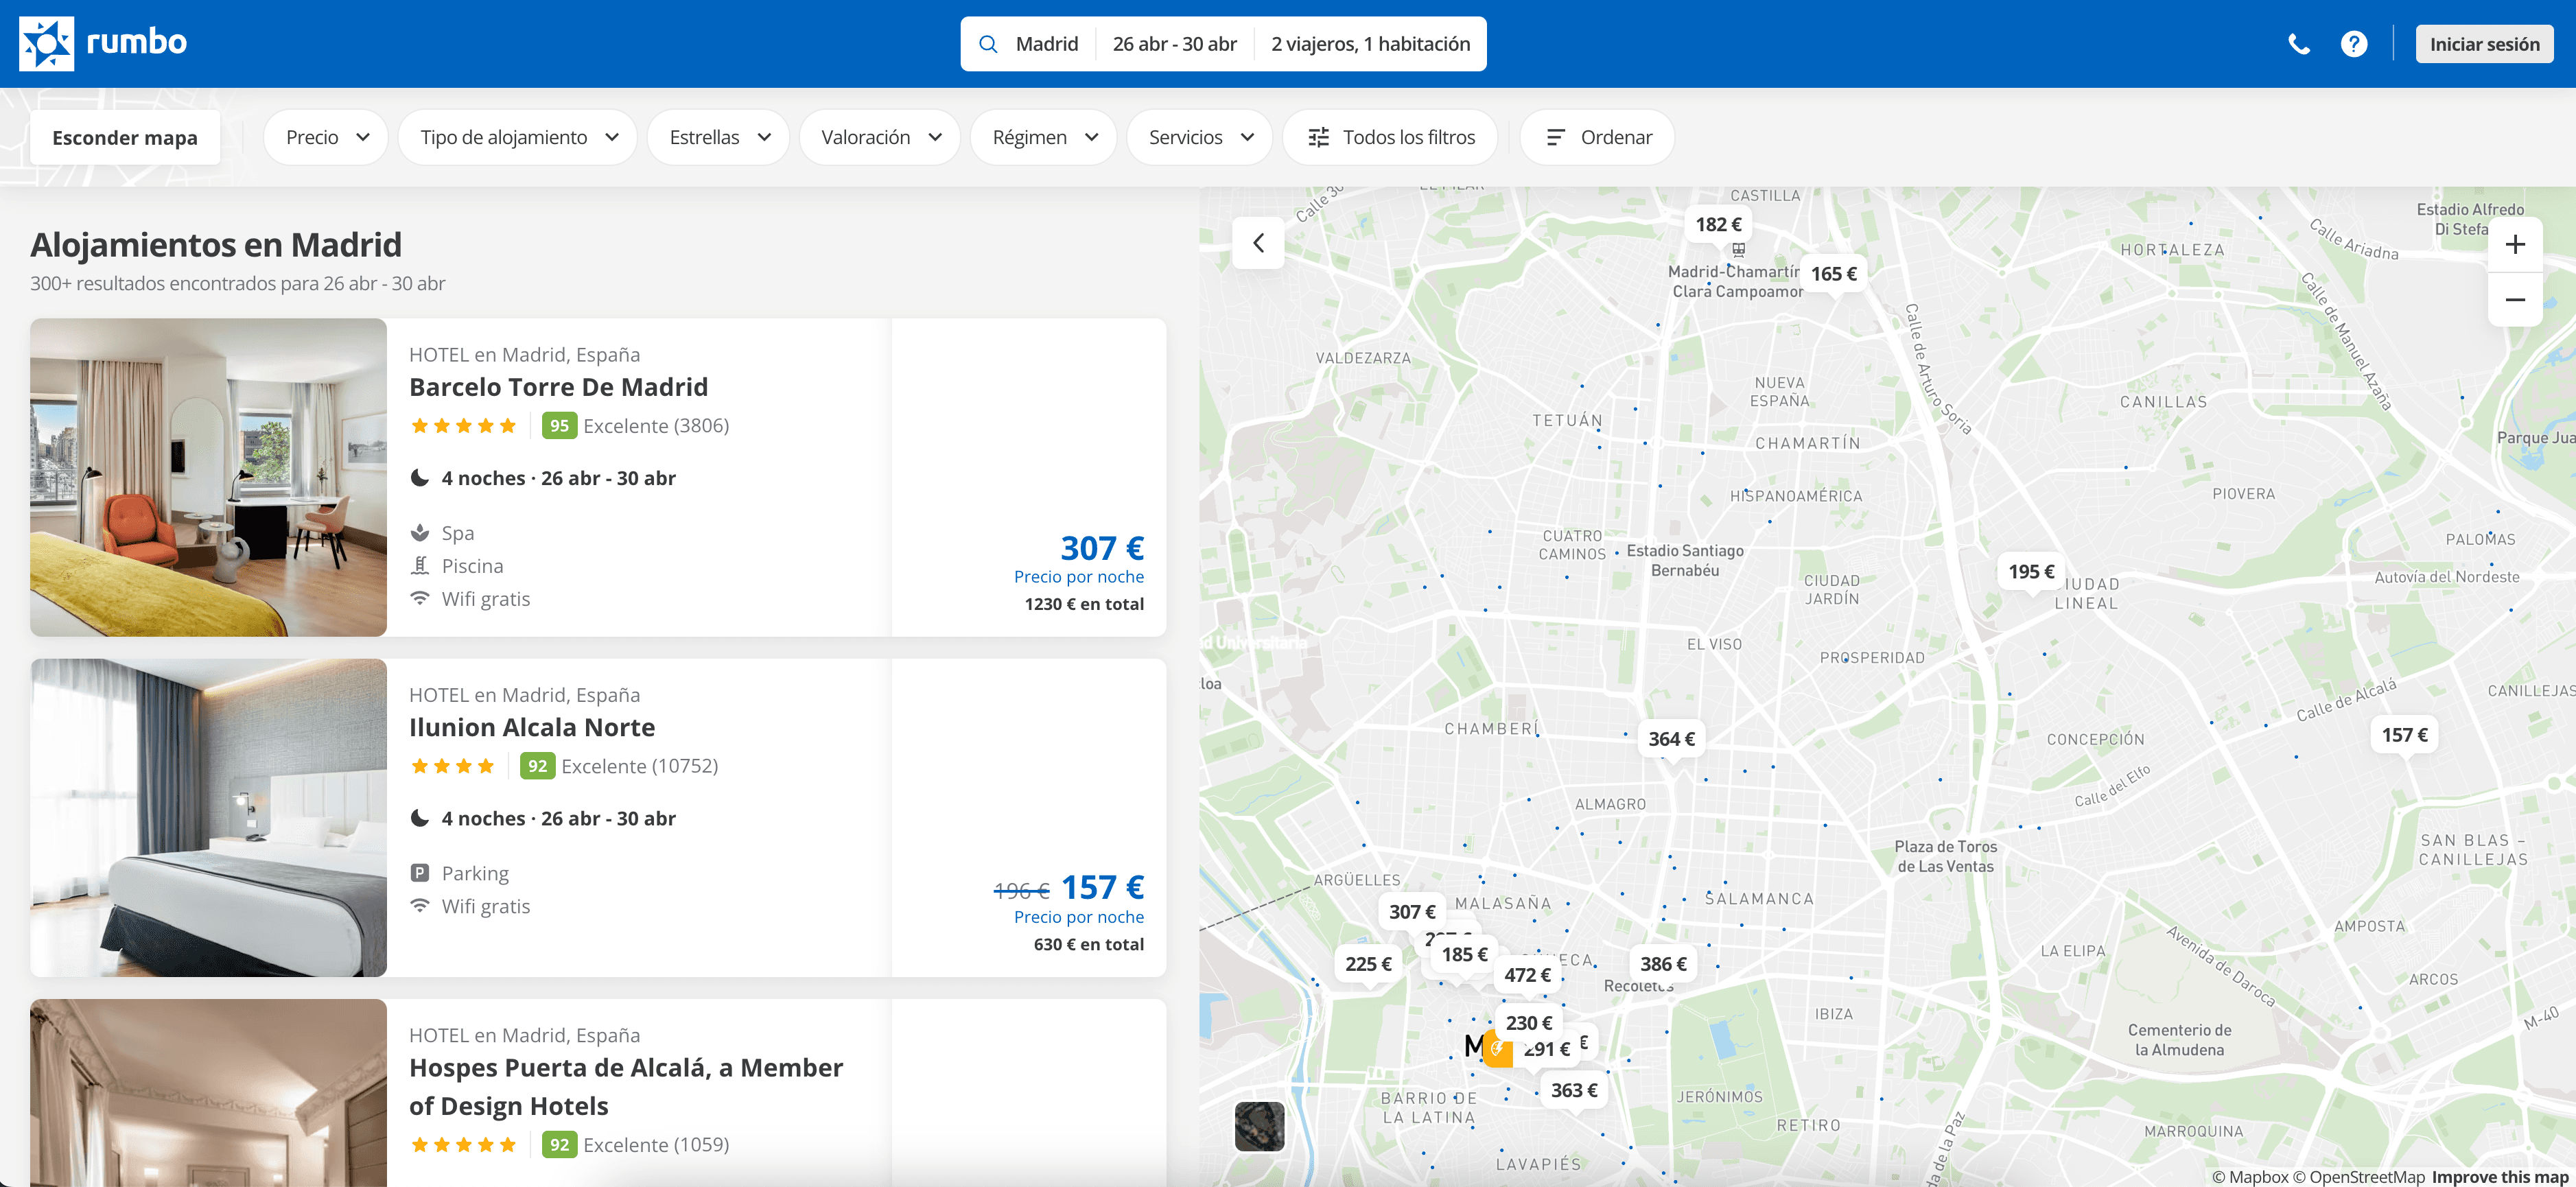Open the help question mark icon

(x=2353, y=44)
